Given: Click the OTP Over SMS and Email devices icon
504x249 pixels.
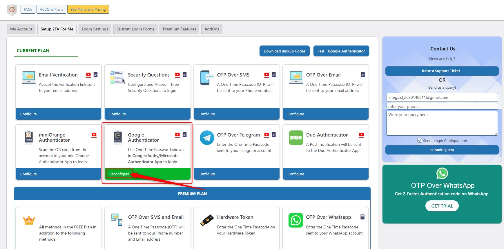Looking at the screenshot, I should coord(117,219).
